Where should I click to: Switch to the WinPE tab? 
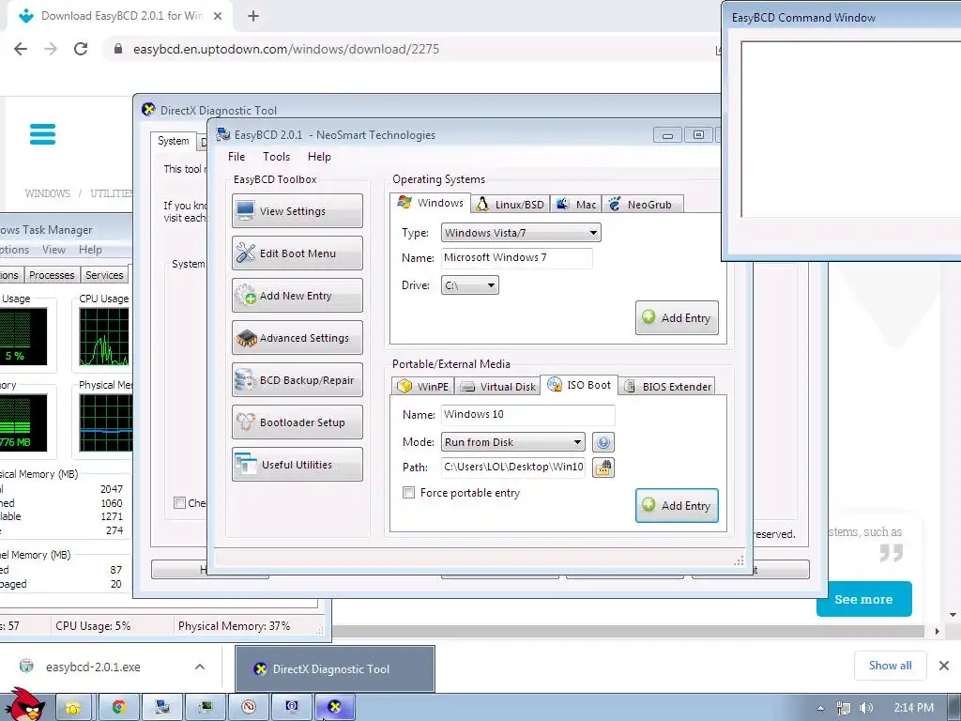tap(423, 386)
